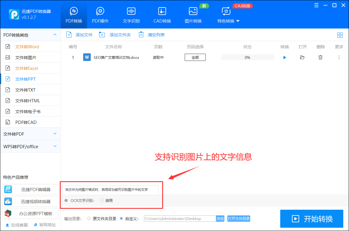Open the hamburger menu

pyautogui.click(x=316, y=5)
